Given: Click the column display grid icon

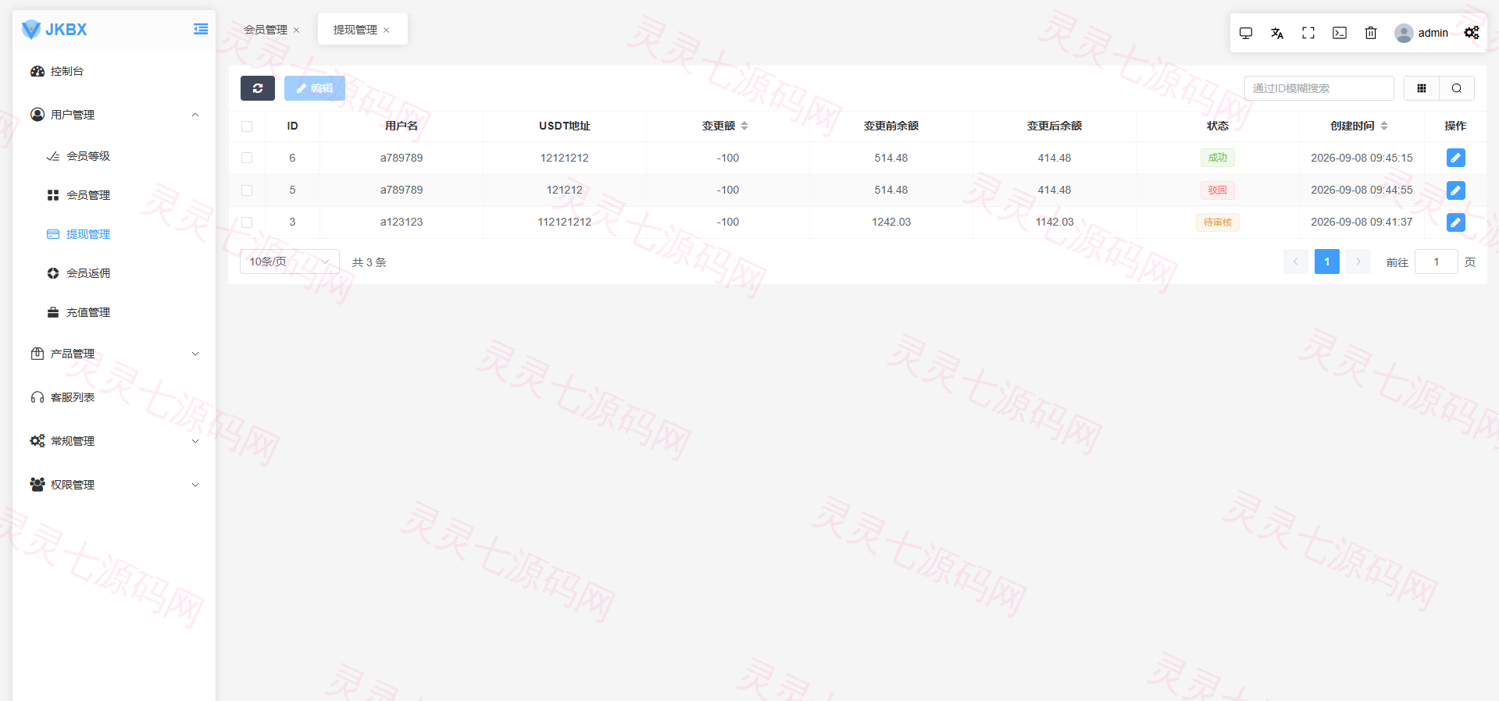Looking at the screenshot, I should [x=1422, y=88].
